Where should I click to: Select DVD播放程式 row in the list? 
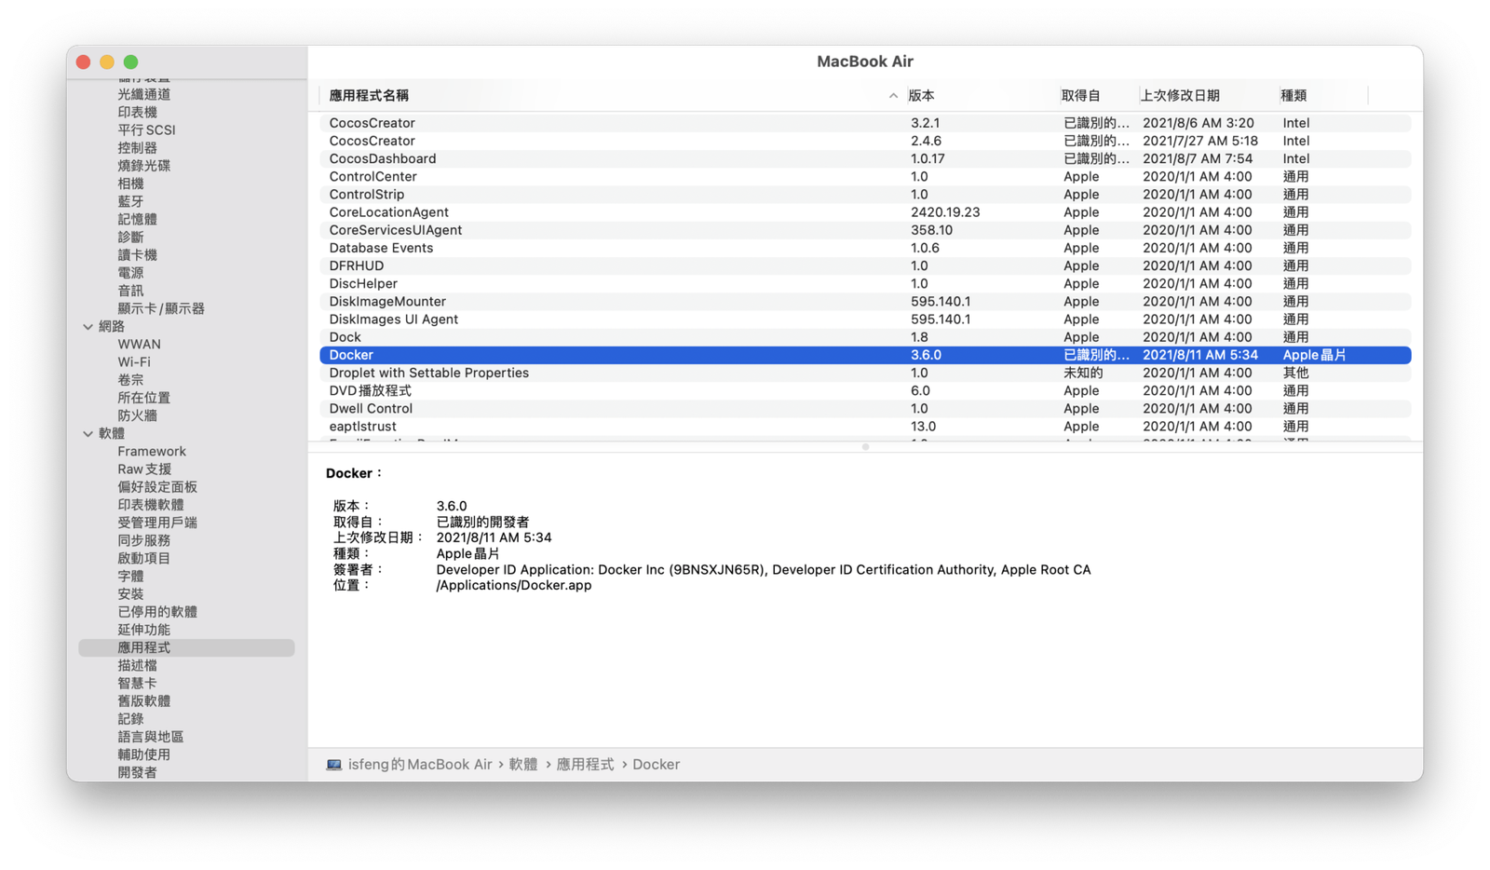(370, 391)
